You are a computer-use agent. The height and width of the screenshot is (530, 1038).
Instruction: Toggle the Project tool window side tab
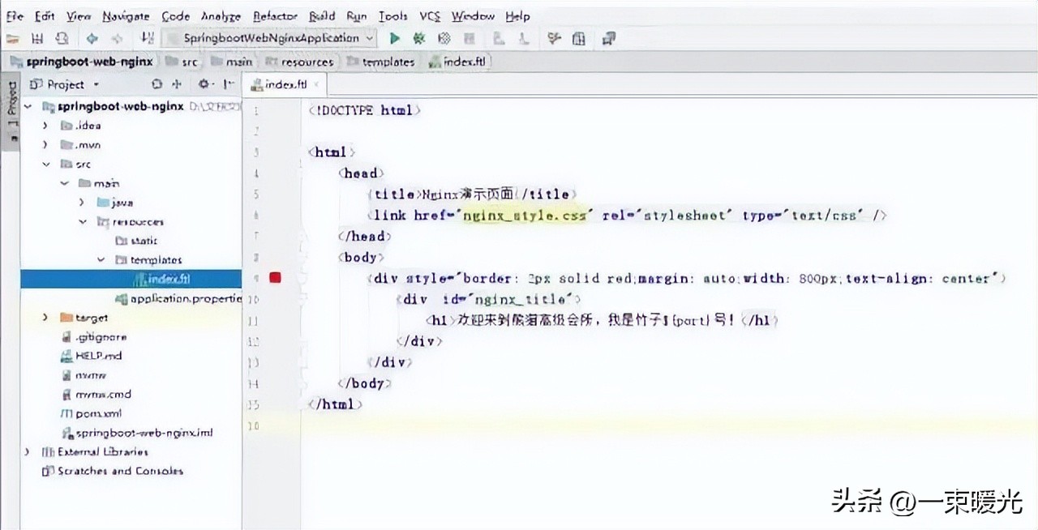point(11,110)
